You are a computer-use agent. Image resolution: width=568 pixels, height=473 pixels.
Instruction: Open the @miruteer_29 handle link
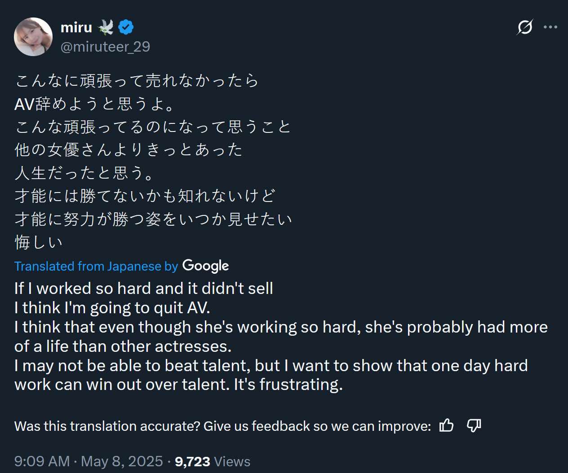[x=105, y=47]
